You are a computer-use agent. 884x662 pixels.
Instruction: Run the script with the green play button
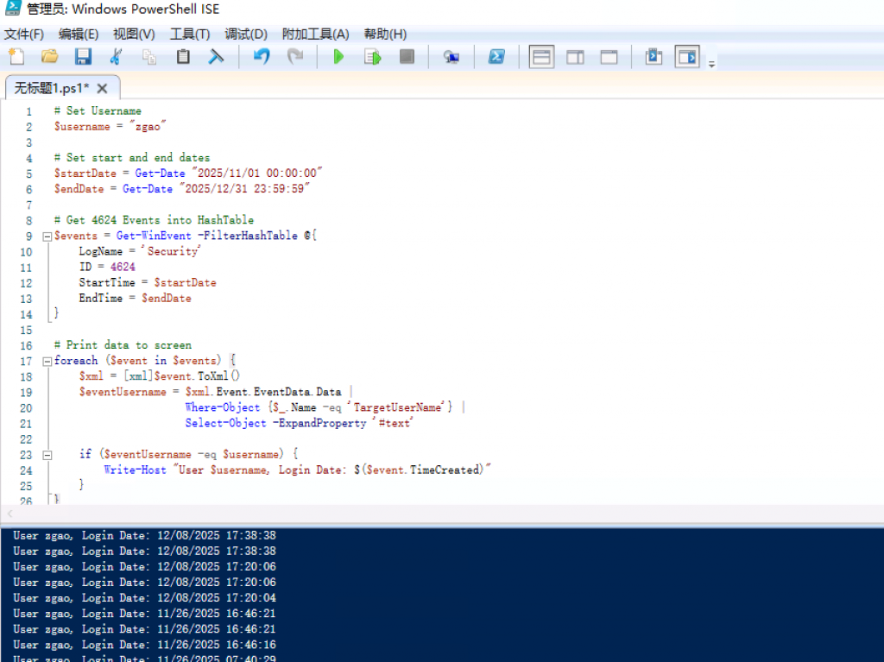[338, 57]
